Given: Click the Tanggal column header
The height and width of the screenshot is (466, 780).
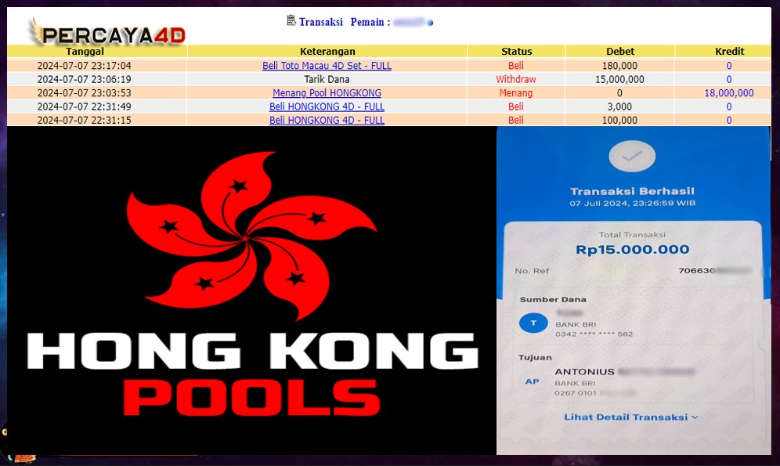Looking at the screenshot, I should point(84,52).
